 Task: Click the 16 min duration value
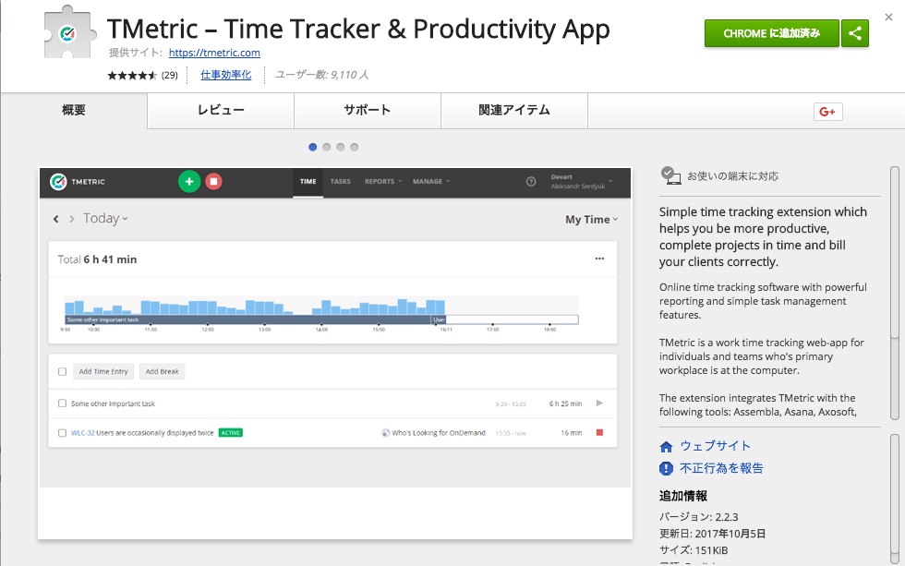(572, 433)
